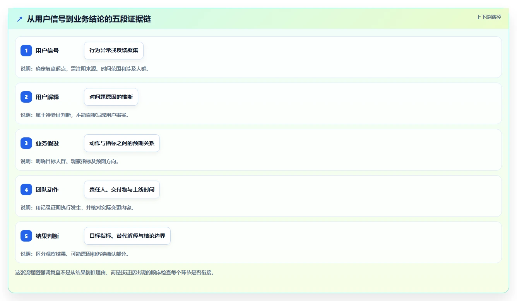
Task: Click step number 2 badge
Action: coord(26,97)
